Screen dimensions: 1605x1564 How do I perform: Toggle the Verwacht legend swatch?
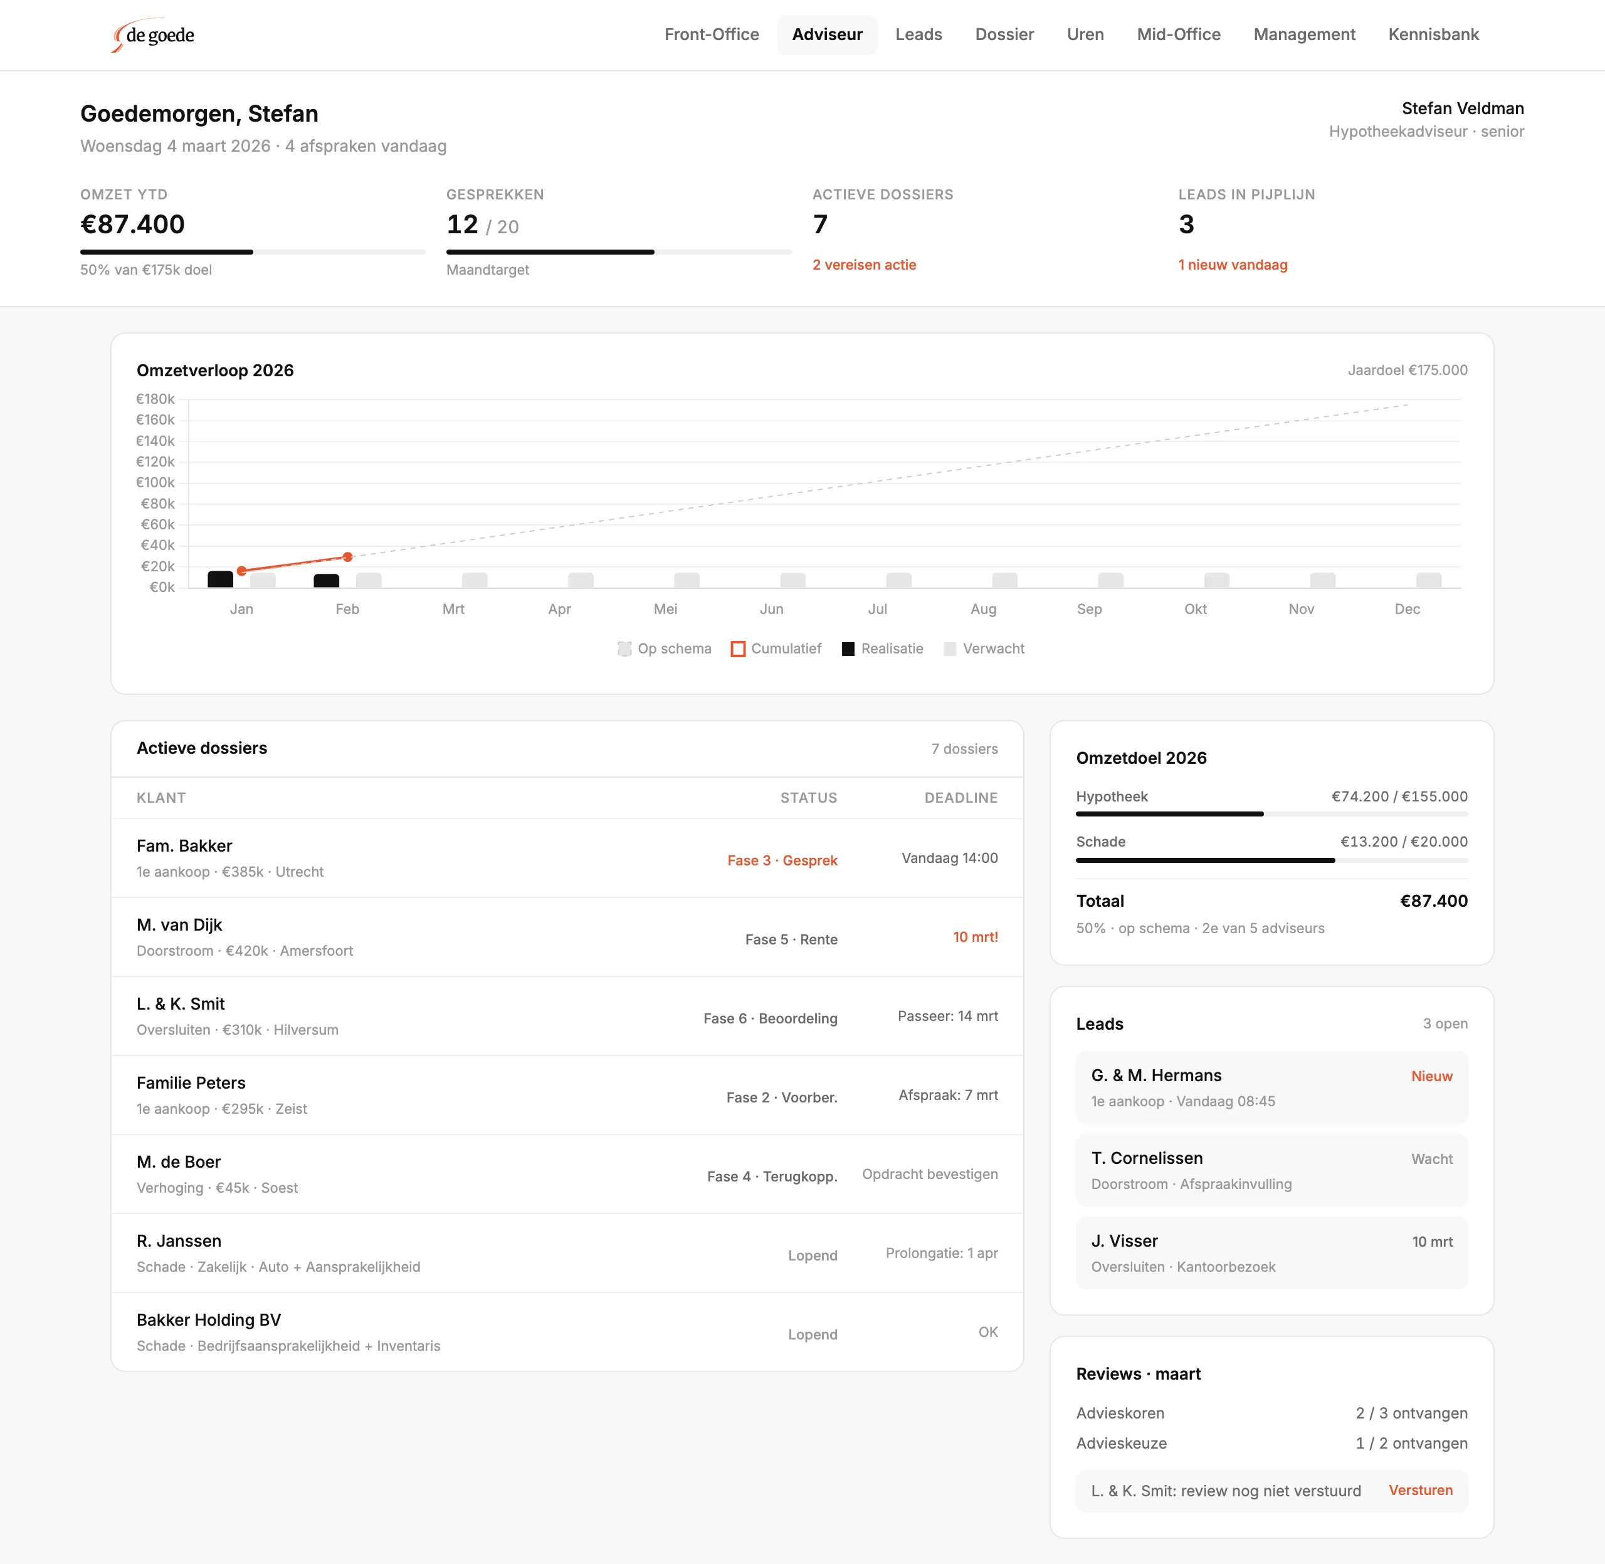[x=950, y=649]
